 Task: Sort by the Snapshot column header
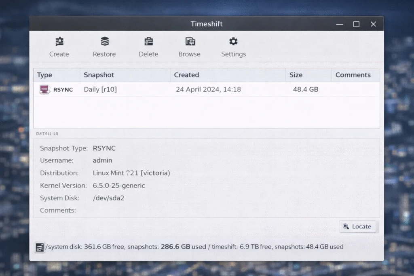coord(125,75)
